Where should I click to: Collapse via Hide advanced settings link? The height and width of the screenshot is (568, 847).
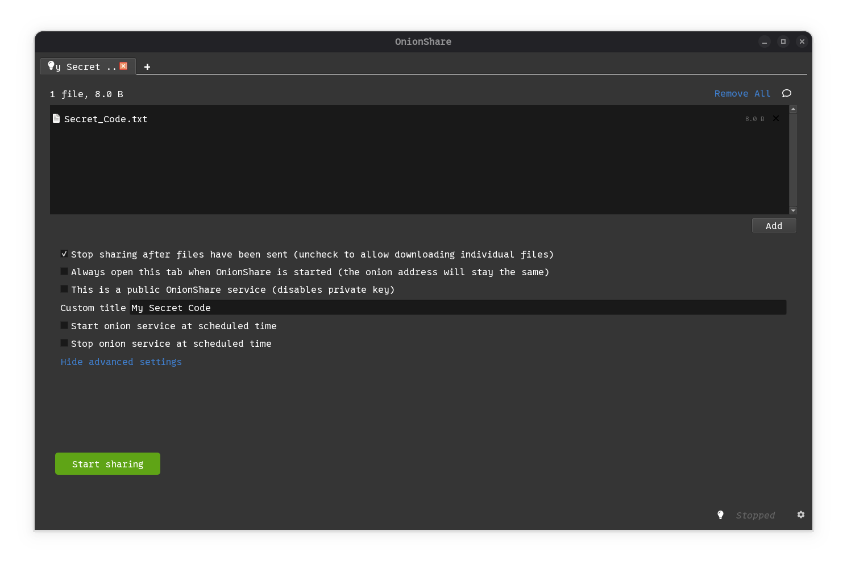(x=121, y=362)
